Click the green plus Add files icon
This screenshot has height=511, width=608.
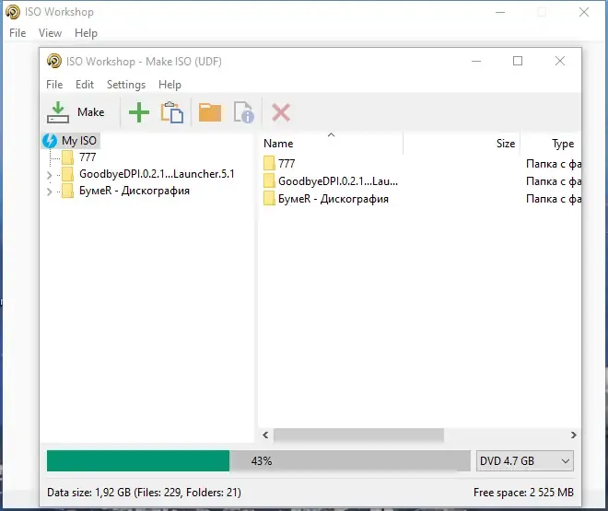point(139,112)
